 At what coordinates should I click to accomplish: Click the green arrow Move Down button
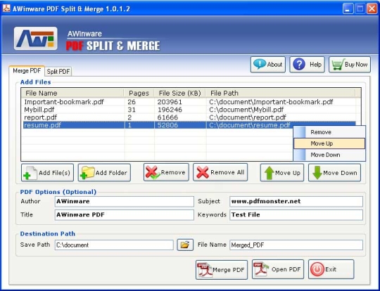(x=334, y=173)
